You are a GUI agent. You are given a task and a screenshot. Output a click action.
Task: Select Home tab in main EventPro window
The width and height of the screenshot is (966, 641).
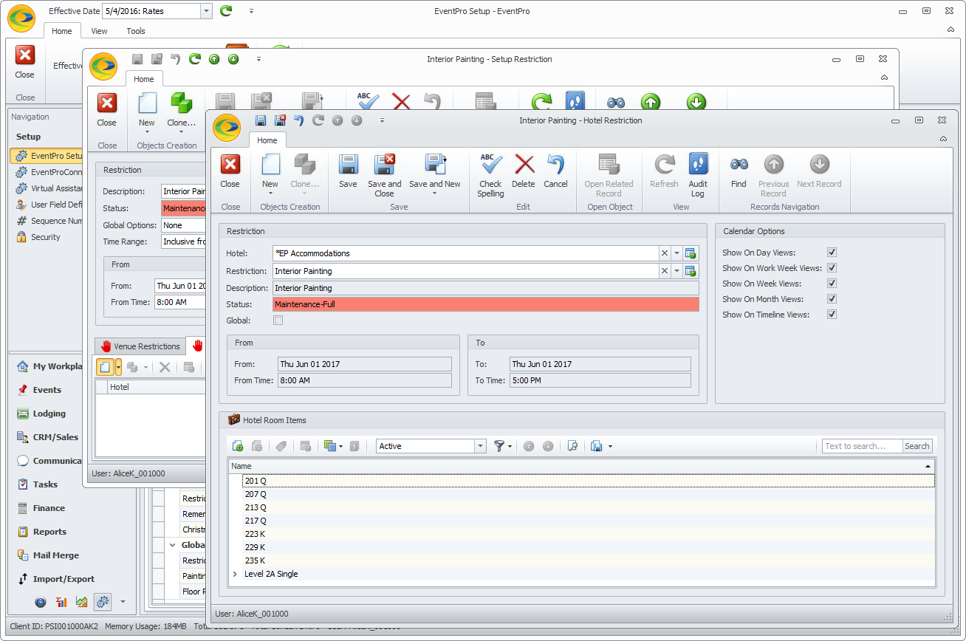[62, 31]
